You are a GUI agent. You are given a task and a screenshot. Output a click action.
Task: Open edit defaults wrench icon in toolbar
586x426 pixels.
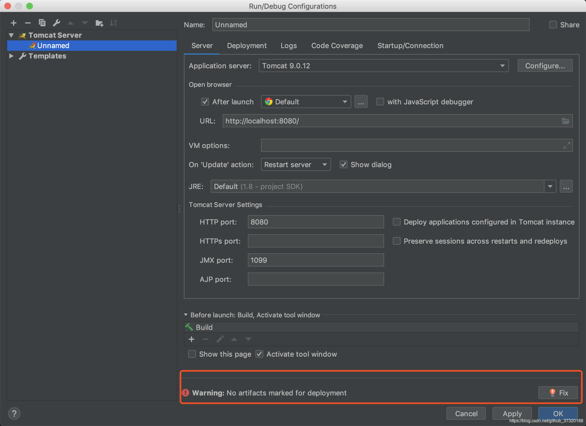click(x=56, y=23)
